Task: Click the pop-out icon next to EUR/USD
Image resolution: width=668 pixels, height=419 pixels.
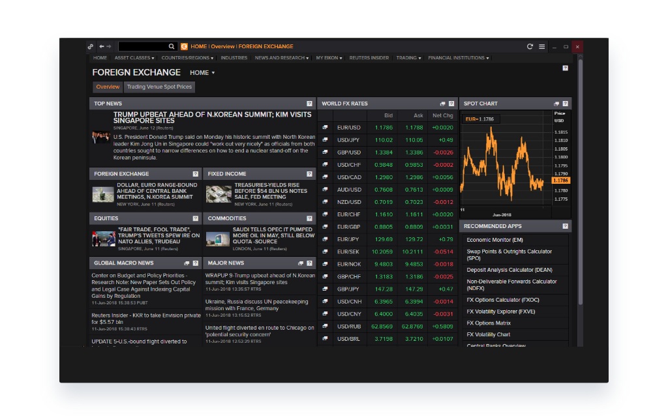Action: [x=325, y=127]
